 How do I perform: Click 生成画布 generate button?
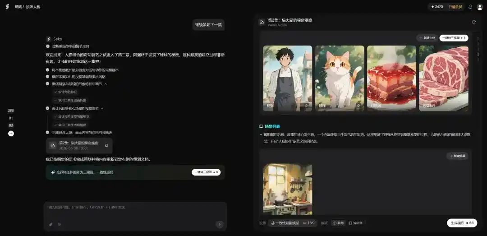pos(462,223)
